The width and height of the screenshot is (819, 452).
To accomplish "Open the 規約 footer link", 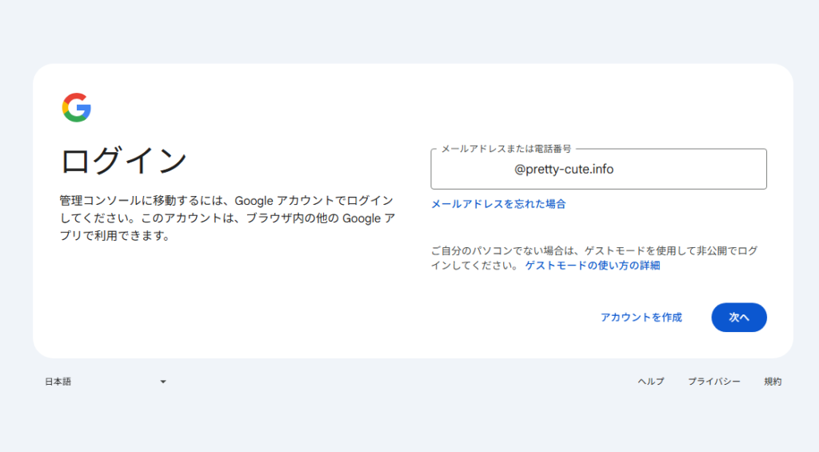I will point(773,382).
